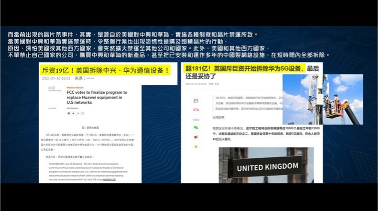Select the date text '2021-07-16 16:01'
Image resolution: width=378 pixels, height=211 pixels.
coord(56,78)
